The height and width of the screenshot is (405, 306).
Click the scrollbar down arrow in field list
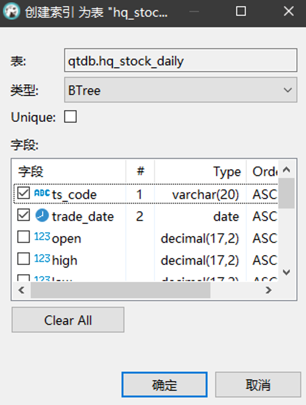coord(287,271)
